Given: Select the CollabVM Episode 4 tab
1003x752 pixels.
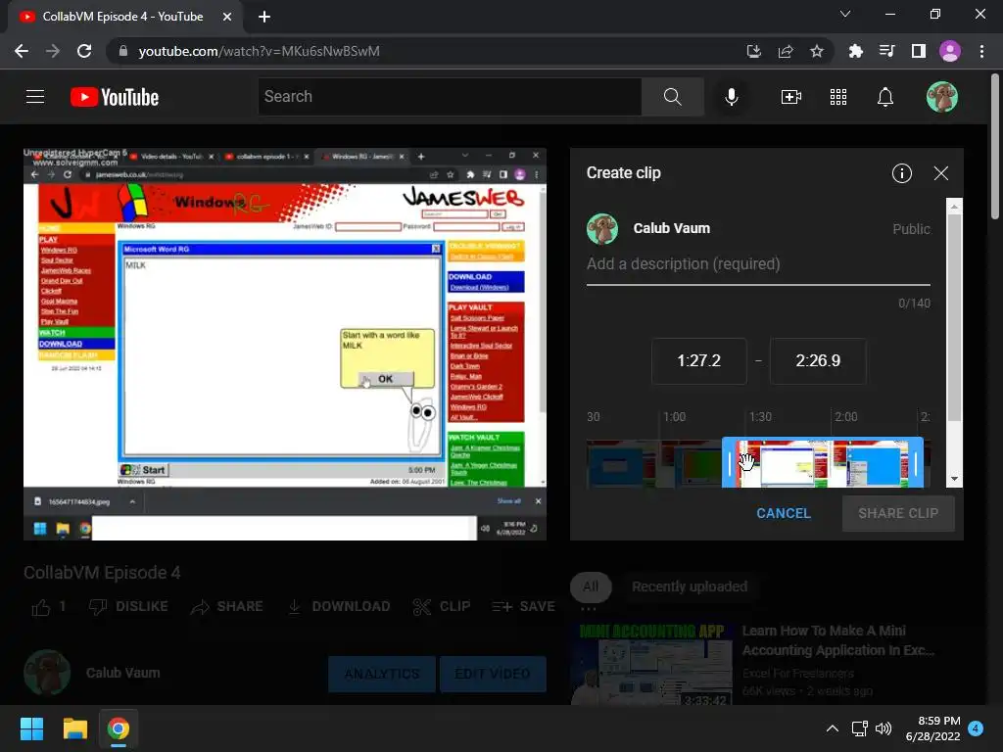Looking at the screenshot, I should click(121, 17).
